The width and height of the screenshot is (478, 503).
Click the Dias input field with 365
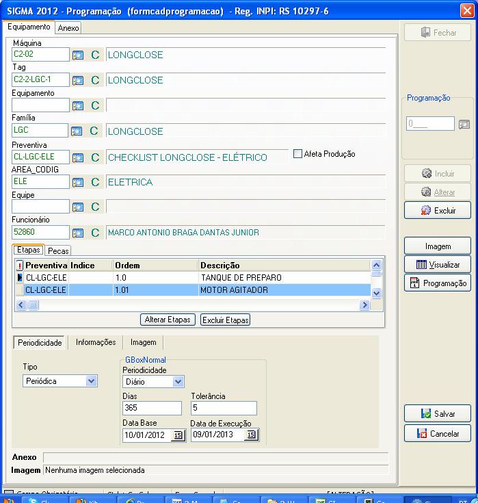(x=152, y=408)
